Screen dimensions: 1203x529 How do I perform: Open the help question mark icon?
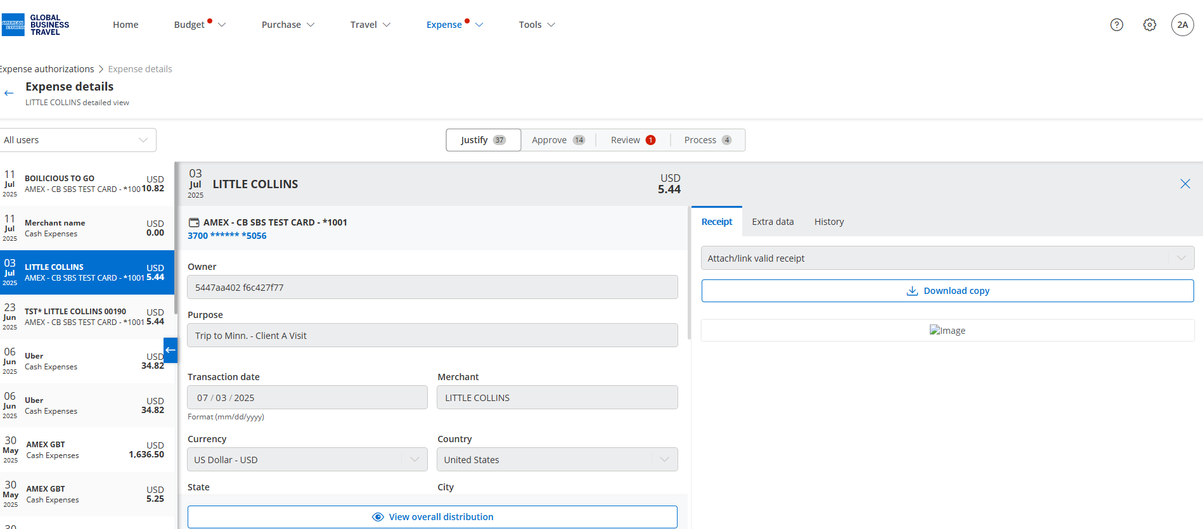1117,25
